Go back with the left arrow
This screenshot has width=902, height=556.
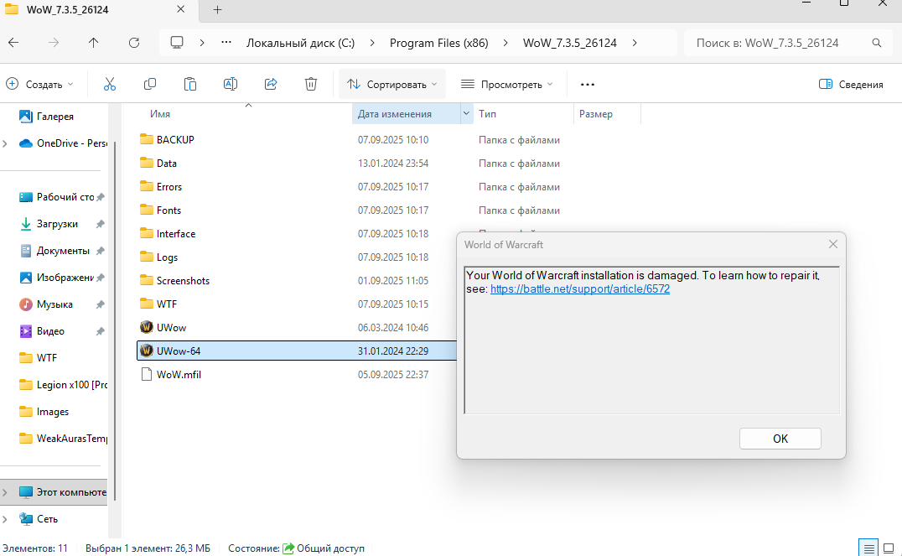coord(13,43)
